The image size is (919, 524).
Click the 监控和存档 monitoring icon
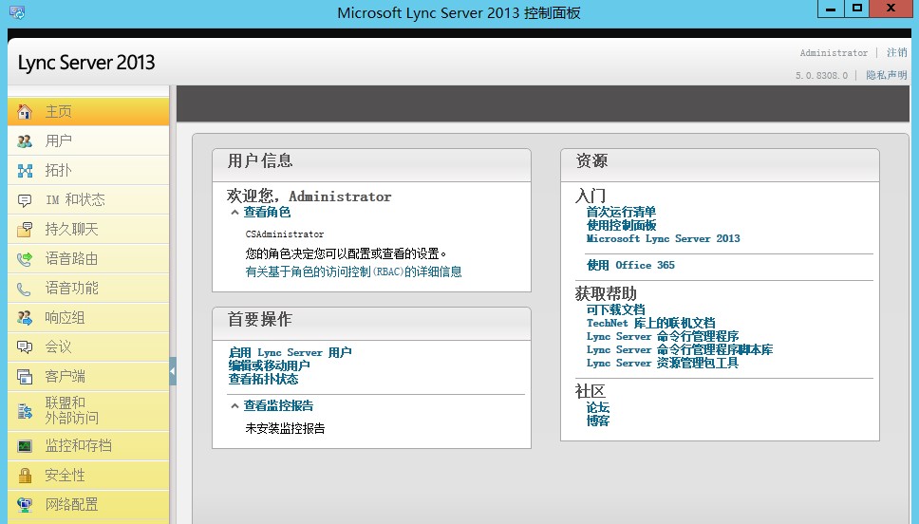tap(25, 446)
